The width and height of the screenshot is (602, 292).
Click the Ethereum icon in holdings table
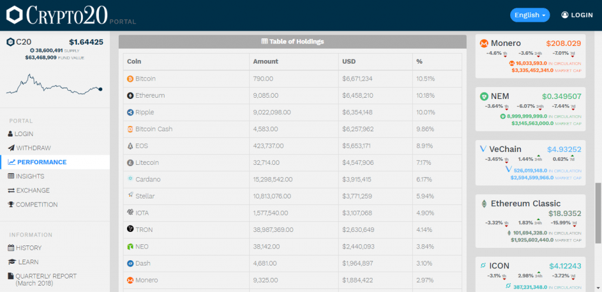tap(130, 95)
